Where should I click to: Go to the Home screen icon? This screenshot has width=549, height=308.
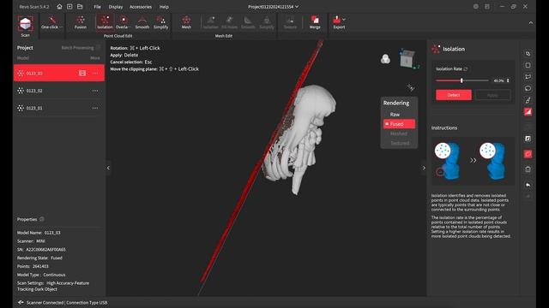click(x=59, y=7)
